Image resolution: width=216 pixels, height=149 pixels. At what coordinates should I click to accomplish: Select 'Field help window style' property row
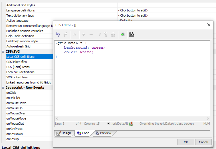click(x=29, y=41)
